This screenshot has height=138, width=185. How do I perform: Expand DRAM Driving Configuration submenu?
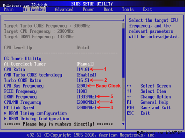(x=39, y=119)
